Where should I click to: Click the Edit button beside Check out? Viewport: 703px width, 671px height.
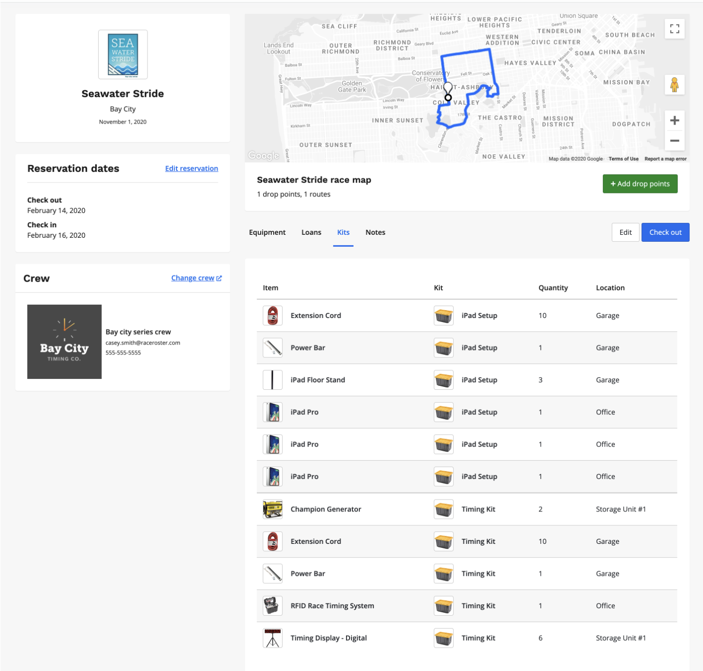tap(625, 232)
